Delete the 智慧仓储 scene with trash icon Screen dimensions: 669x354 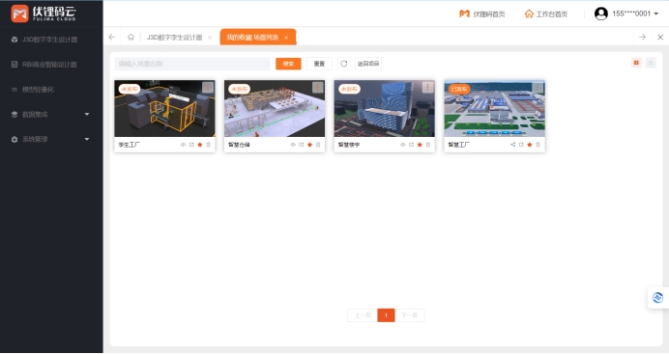coord(318,145)
